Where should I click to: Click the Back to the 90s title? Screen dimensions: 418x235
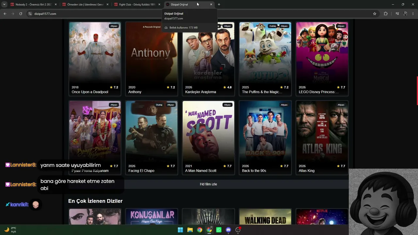[x=254, y=171]
